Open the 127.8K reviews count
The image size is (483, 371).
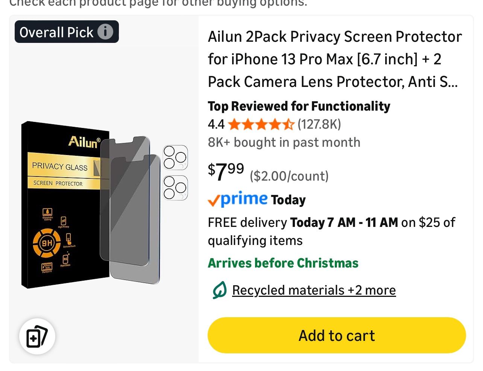pyautogui.click(x=319, y=124)
